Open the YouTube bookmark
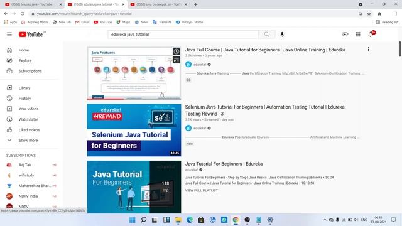This screenshot has width=402, height=226. 103,23
